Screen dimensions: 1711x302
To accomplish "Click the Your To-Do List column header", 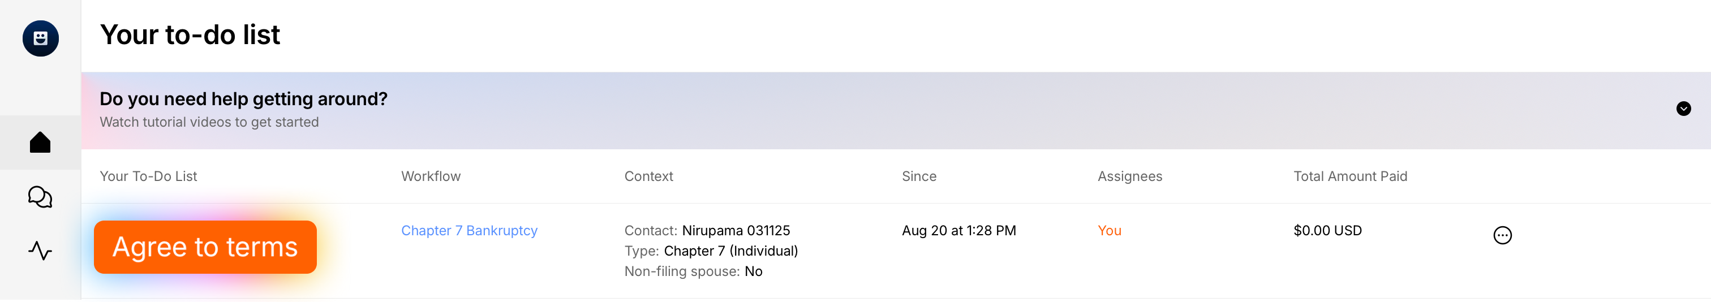I will click(148, 176).
